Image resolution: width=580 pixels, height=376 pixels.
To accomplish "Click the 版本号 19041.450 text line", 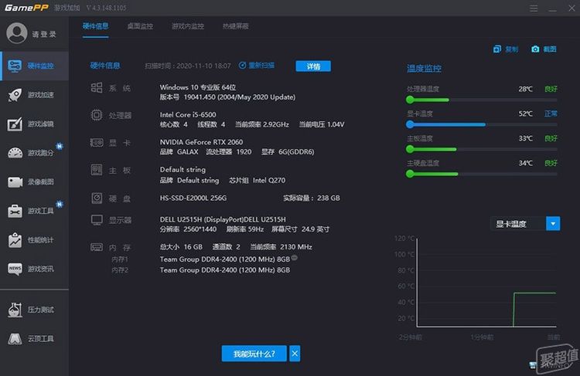I will [x=227, y=97].
